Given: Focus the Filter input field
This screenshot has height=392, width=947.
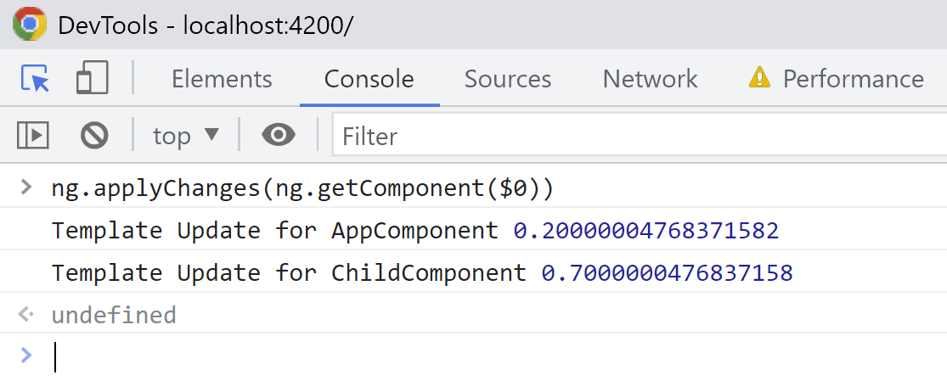Looking at the screenshot, I should [640, 137].
